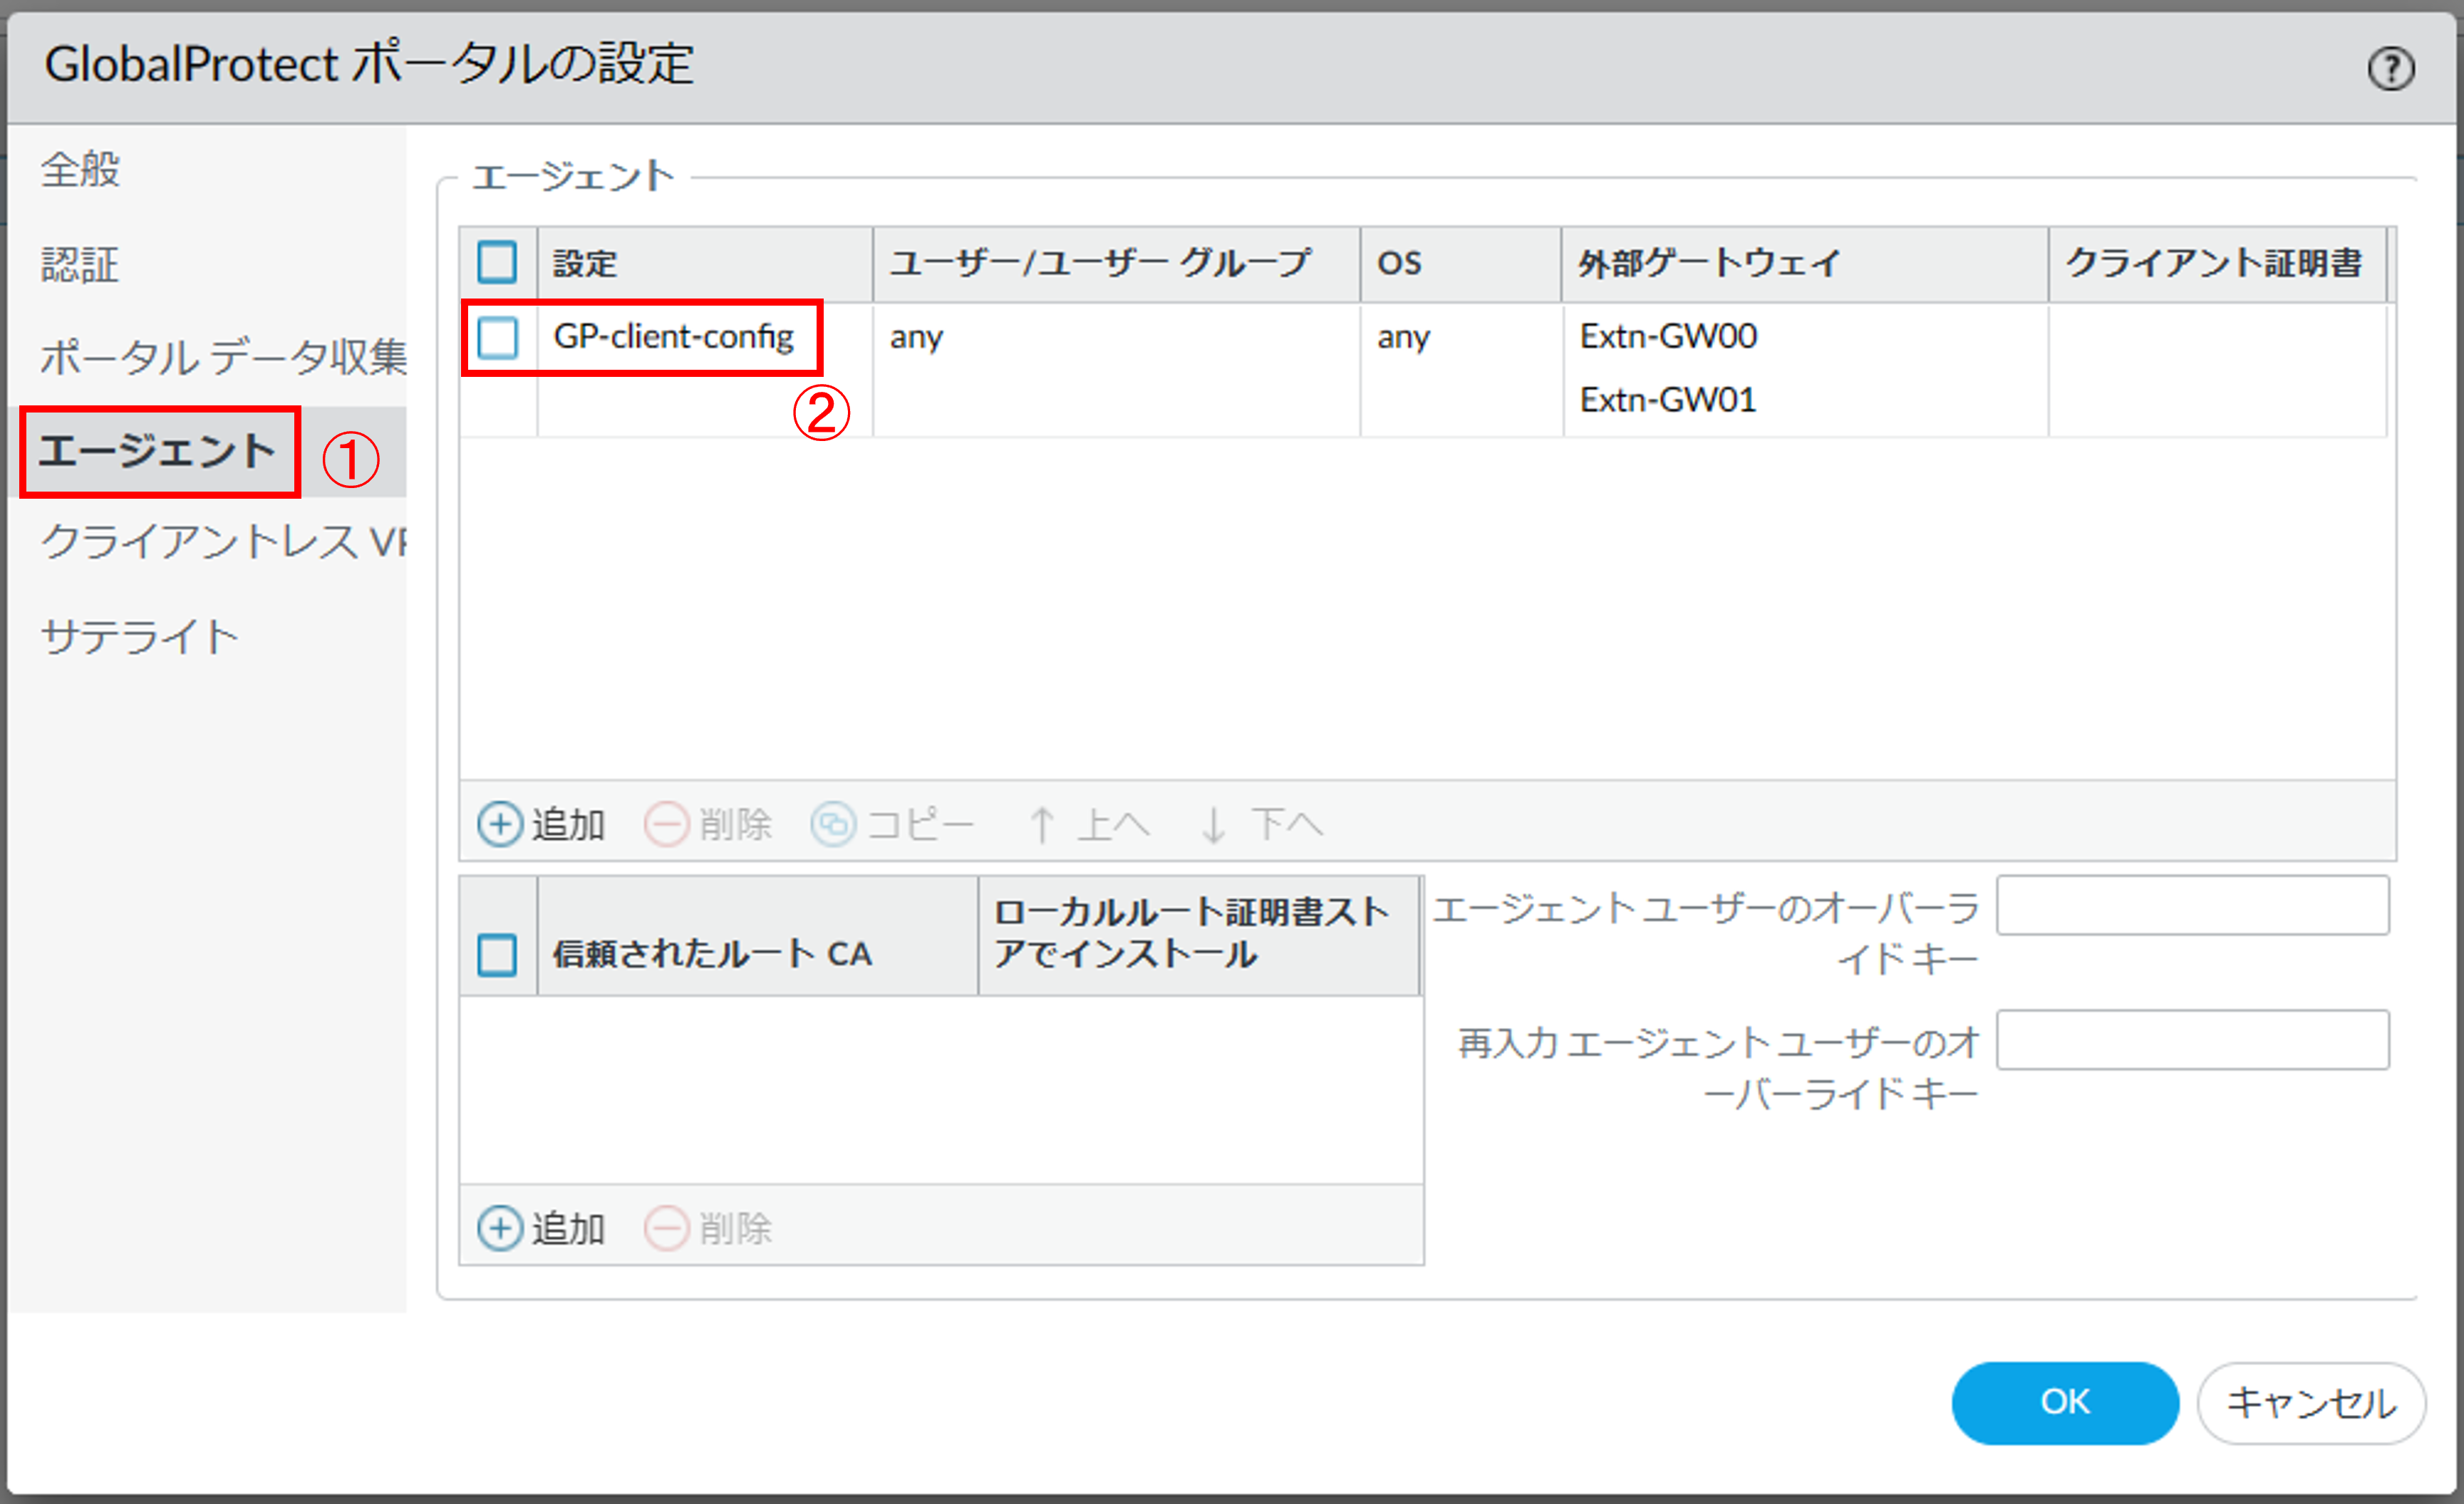Focus the agent user override key field
This screenshot has width=2464, height=1504.
(x=2192, y=906)
